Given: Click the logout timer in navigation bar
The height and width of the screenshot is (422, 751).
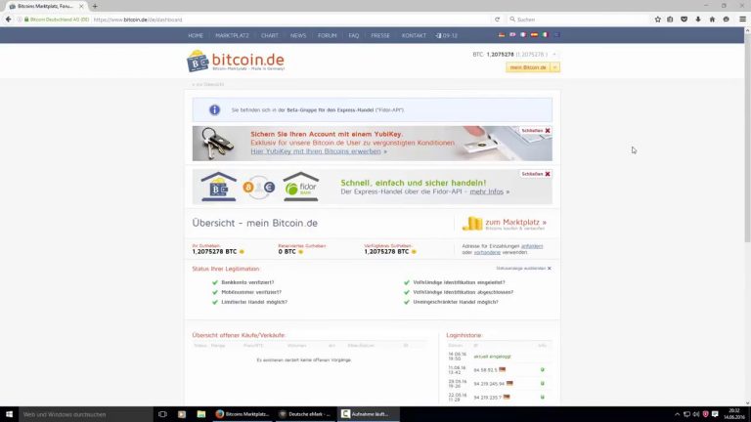Looking at the screenshot, I should (446, 35).
